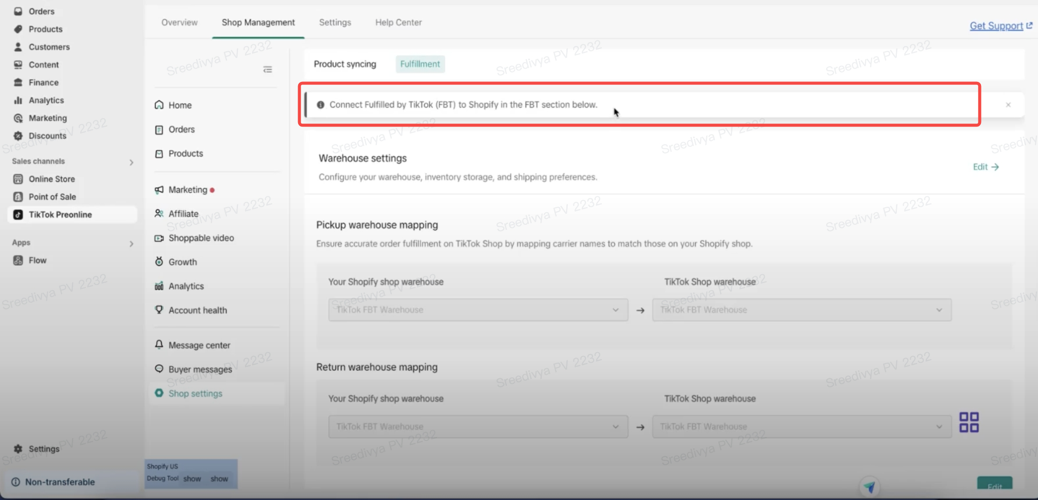Open pickup TikTok Shop warehouse dropdown
1038x500 pixels.
[801, 310]
